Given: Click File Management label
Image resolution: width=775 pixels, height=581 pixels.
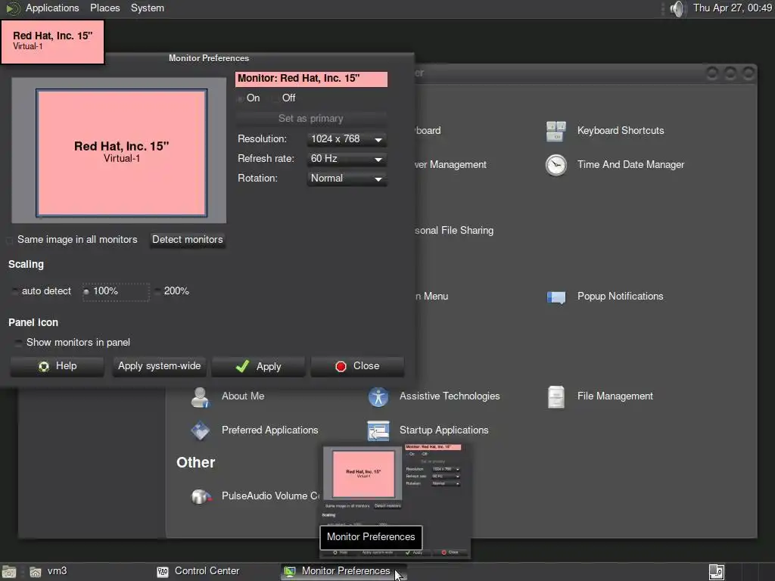Looking at the screenshot, I should (x=615, y=396).
